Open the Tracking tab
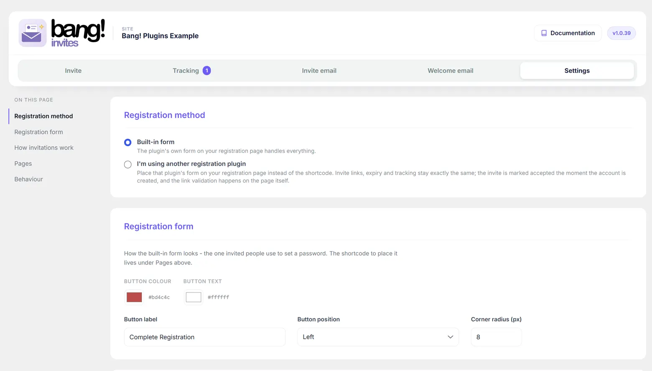Screen dimensions: 652x371 tap(191, 71)
